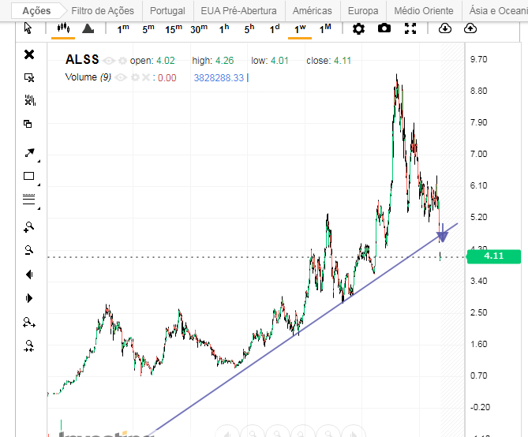Switch to Portugal tab
This screenshot has height=437, width=528.
click(x=167, y=11)
